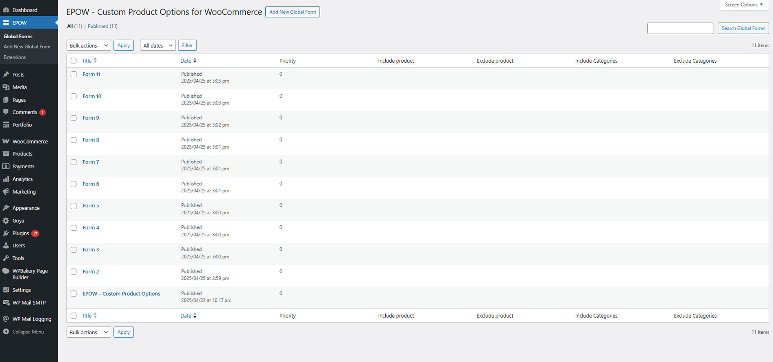The image size is (773, 362).
Task: Click the top Apply button
Action: pos(124,46)
